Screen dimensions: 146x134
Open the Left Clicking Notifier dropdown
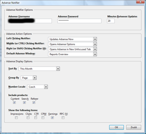72,39
